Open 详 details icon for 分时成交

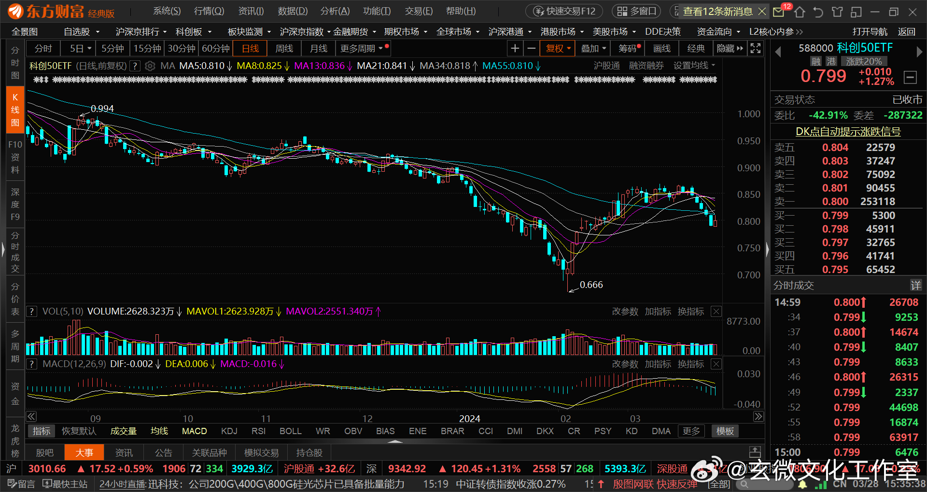(x=916, y=285)
